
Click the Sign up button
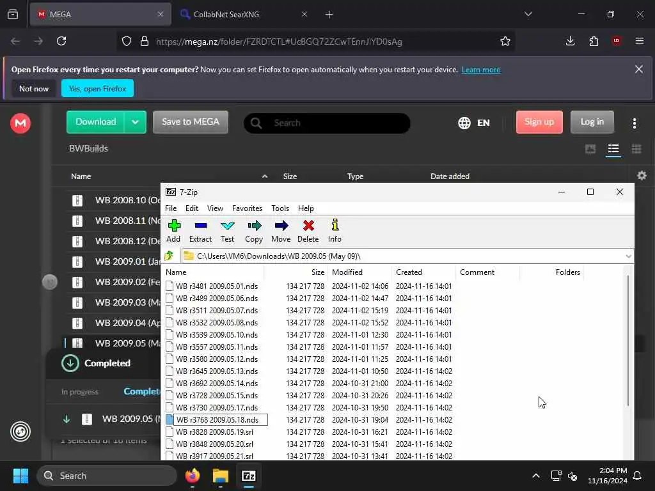pos(539,122)
